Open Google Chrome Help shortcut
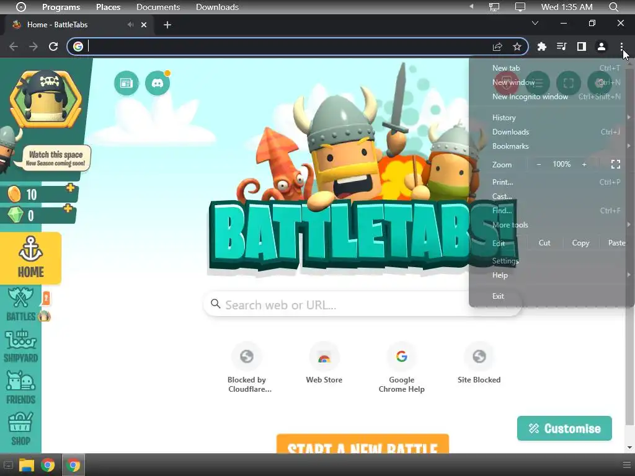 pyautogui.click(x=401, y=368)
